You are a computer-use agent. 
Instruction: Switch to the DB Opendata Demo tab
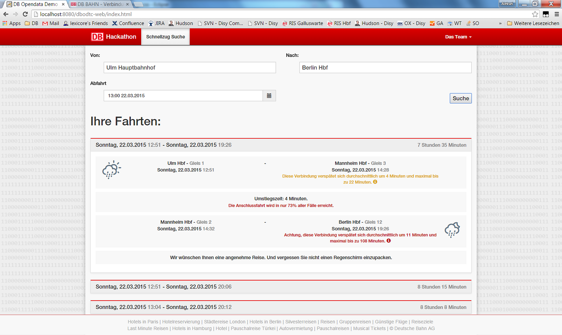[x=35, y=4]
